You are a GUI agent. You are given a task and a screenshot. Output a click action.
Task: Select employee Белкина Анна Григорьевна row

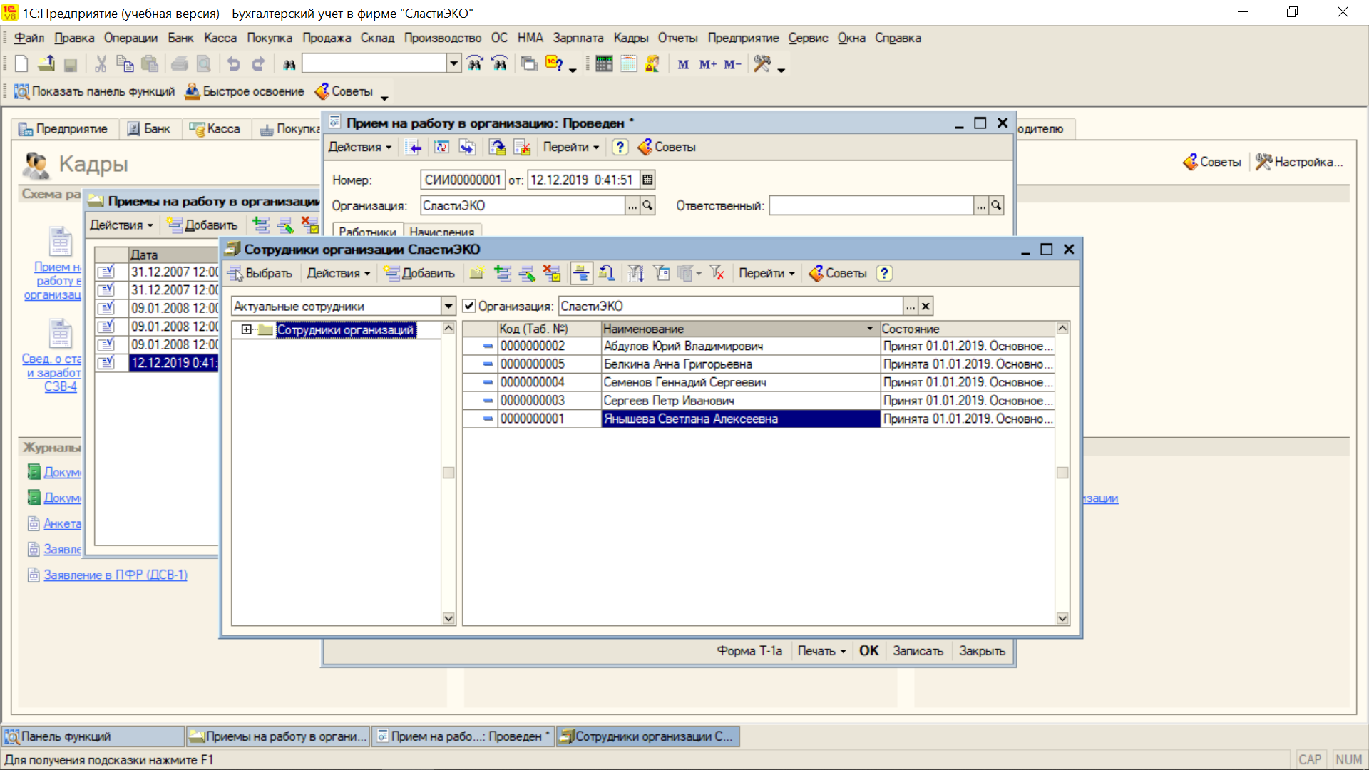click(677, 364)
